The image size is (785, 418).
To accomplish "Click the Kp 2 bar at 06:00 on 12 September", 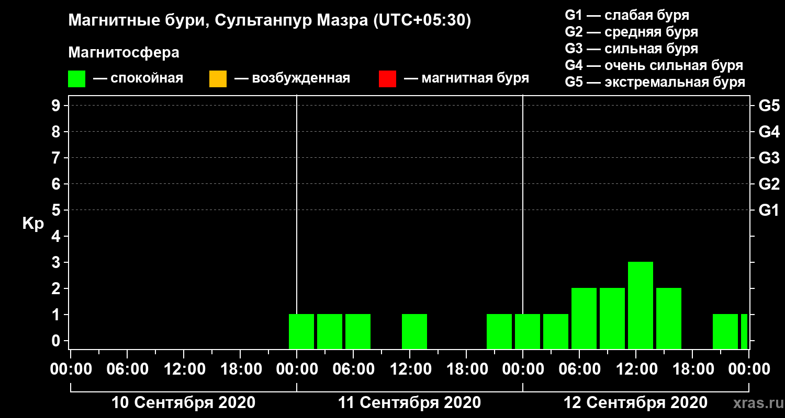I will click(584, 318).
